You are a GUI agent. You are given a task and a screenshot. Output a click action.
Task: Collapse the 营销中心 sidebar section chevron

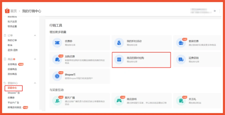point(35,83)
